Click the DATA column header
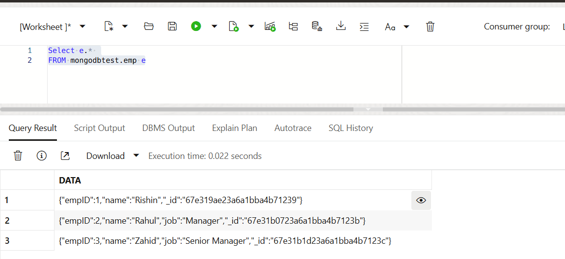 click(70, 181)
